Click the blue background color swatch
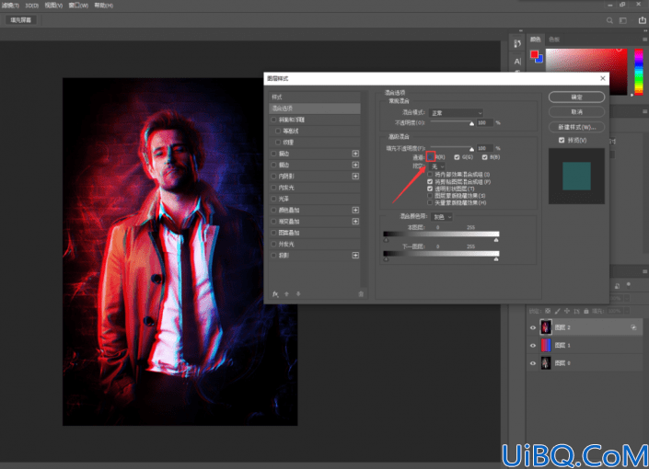Screen dimensions: 649x469 539,60
